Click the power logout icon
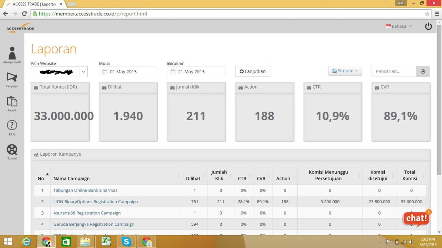The width and height of the screenshot is (442, 248). tap(429, 26)
